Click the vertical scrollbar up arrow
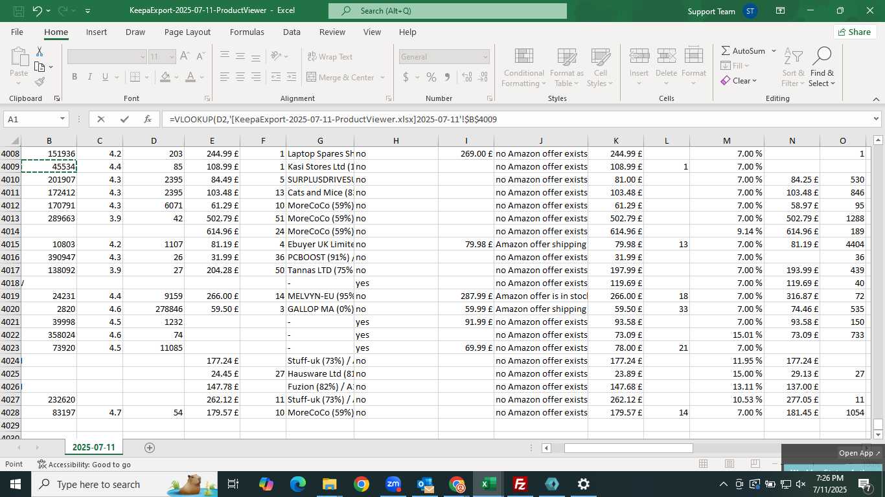The image size is (885, 497). coord(878,140)
